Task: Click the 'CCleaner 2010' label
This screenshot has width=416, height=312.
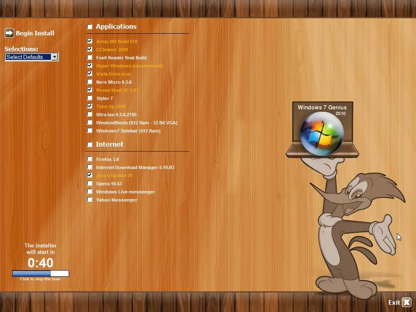Action: [x=112, y=50]
